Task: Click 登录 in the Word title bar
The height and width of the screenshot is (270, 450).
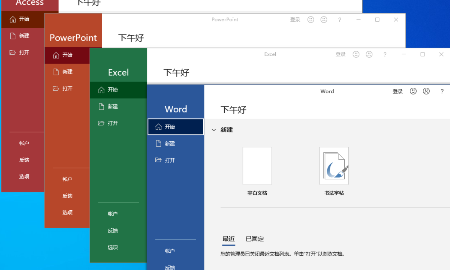Action: [x=398, y=91]
